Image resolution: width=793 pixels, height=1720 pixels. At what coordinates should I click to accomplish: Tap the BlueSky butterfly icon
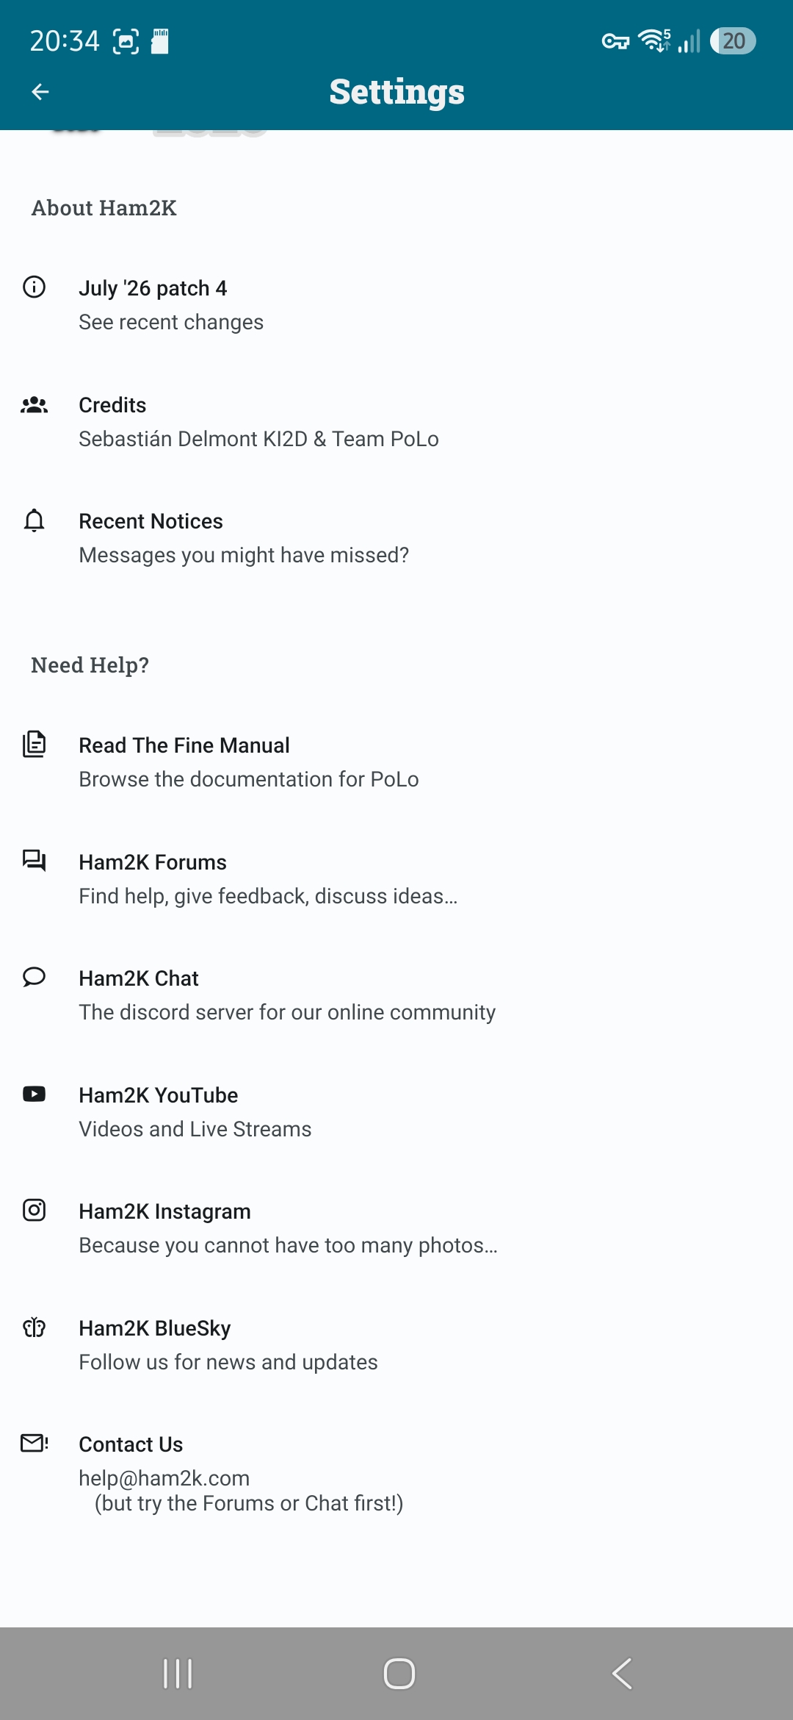(x=34, y=1327)
